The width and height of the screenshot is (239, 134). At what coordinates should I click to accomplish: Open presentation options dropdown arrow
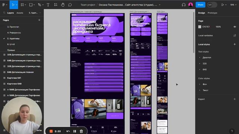click(x=226, y=5)
